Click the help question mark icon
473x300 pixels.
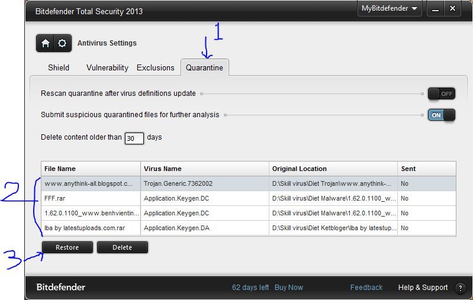click(461, 288)
